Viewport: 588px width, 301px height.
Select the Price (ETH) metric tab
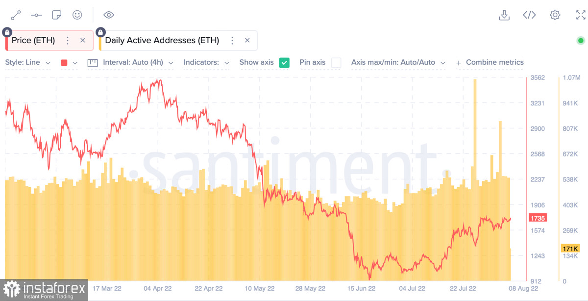(x=33, y=41)
